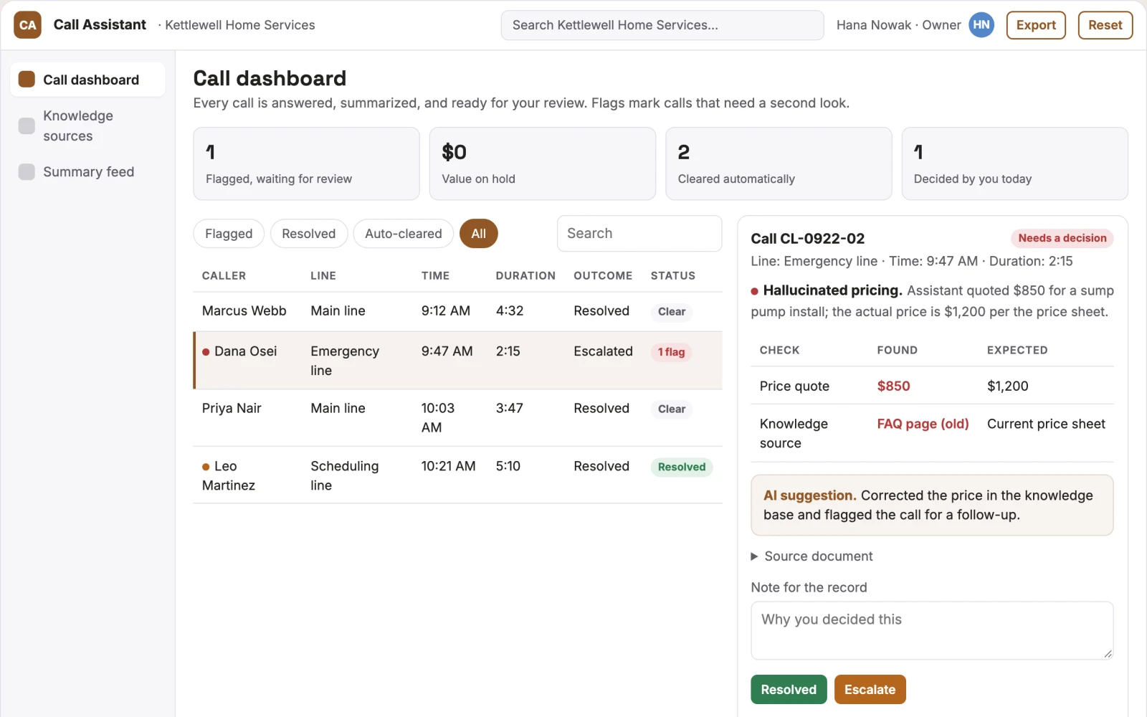This screenshot has width=1147, height=717.
Task: Select the All filter pill
Action: coord(478,234)
